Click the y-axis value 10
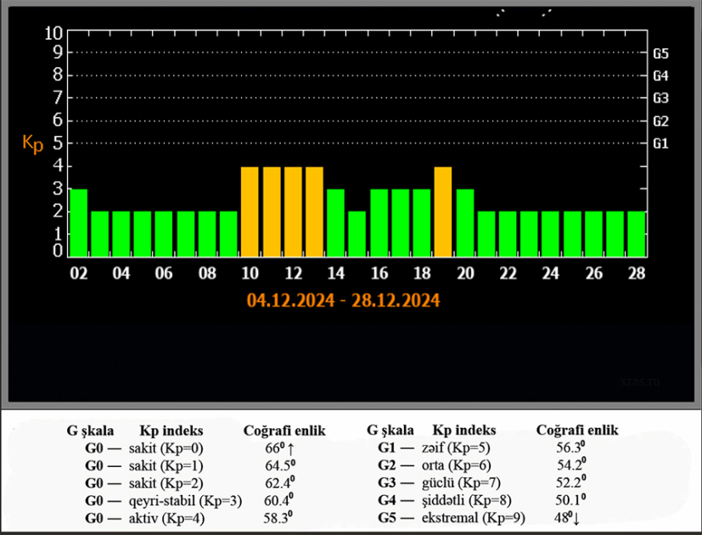Image resolution: width=702 pixels, height=535 pixels. pos(53,33)
